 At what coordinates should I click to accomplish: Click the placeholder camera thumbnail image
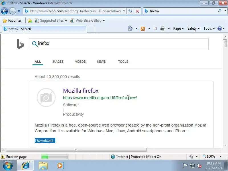[x=46, y=97]
